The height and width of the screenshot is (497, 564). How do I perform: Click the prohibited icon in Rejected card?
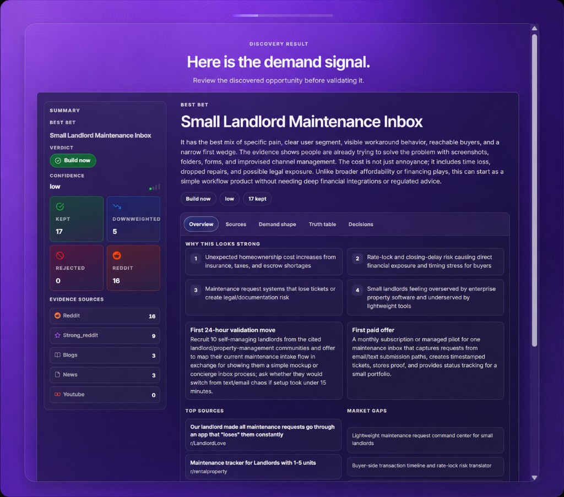tap(60, 255)
